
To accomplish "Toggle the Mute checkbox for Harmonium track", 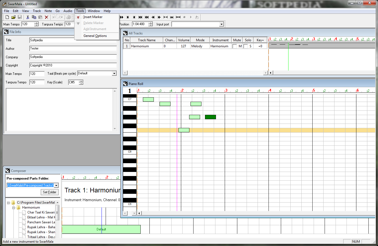I will [x=235, y=46].
